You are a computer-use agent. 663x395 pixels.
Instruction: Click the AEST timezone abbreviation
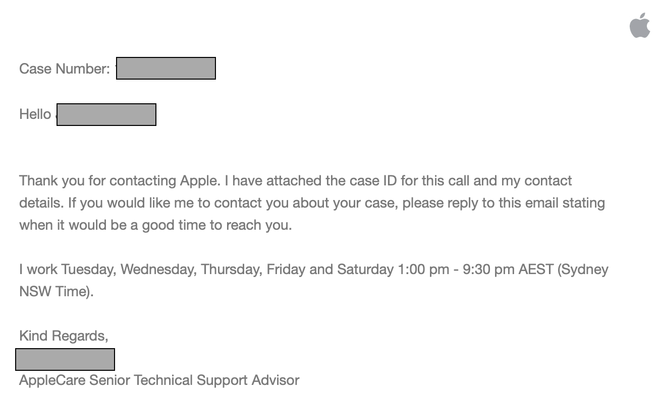pos(536,269)
